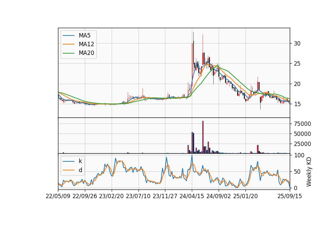Click the Weekly KD axis label
Screen dimensions: 322x231
pos(309,172)
